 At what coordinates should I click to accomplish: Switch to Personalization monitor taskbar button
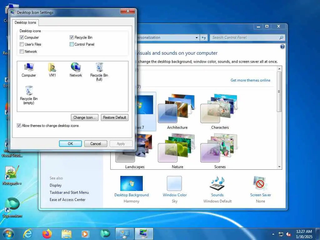click(x=144, y=234)
